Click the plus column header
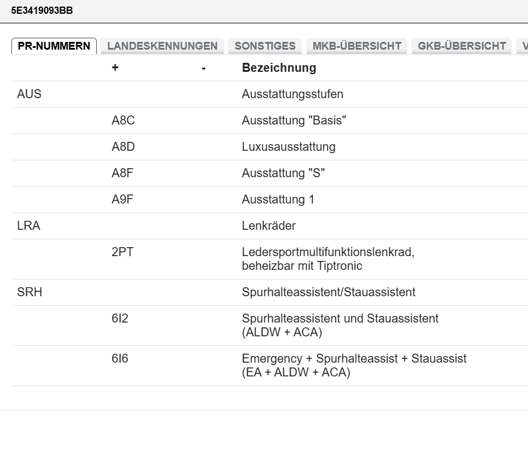 pos(115,68)
